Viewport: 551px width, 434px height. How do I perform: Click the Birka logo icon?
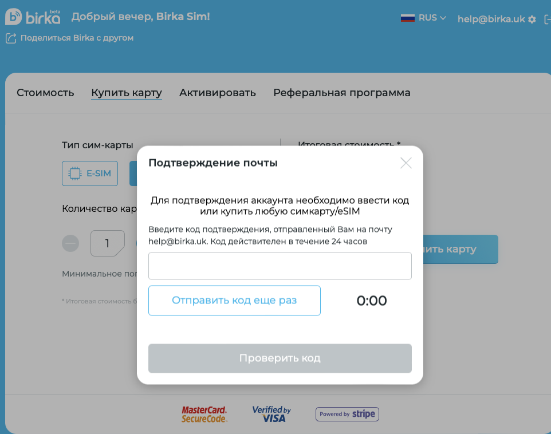13,17
